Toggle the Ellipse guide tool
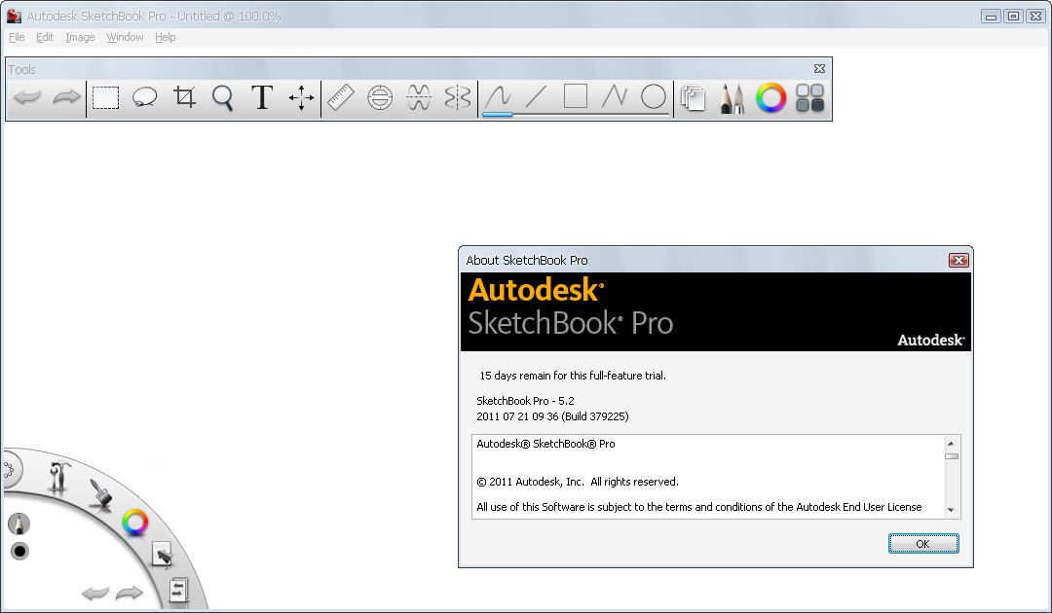The image size is (1052, 613). 380,97
